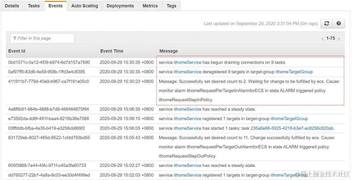This screenshot has width=352, height=180.
Task: Click the desired count to 11 message
Action: [247, 147]
